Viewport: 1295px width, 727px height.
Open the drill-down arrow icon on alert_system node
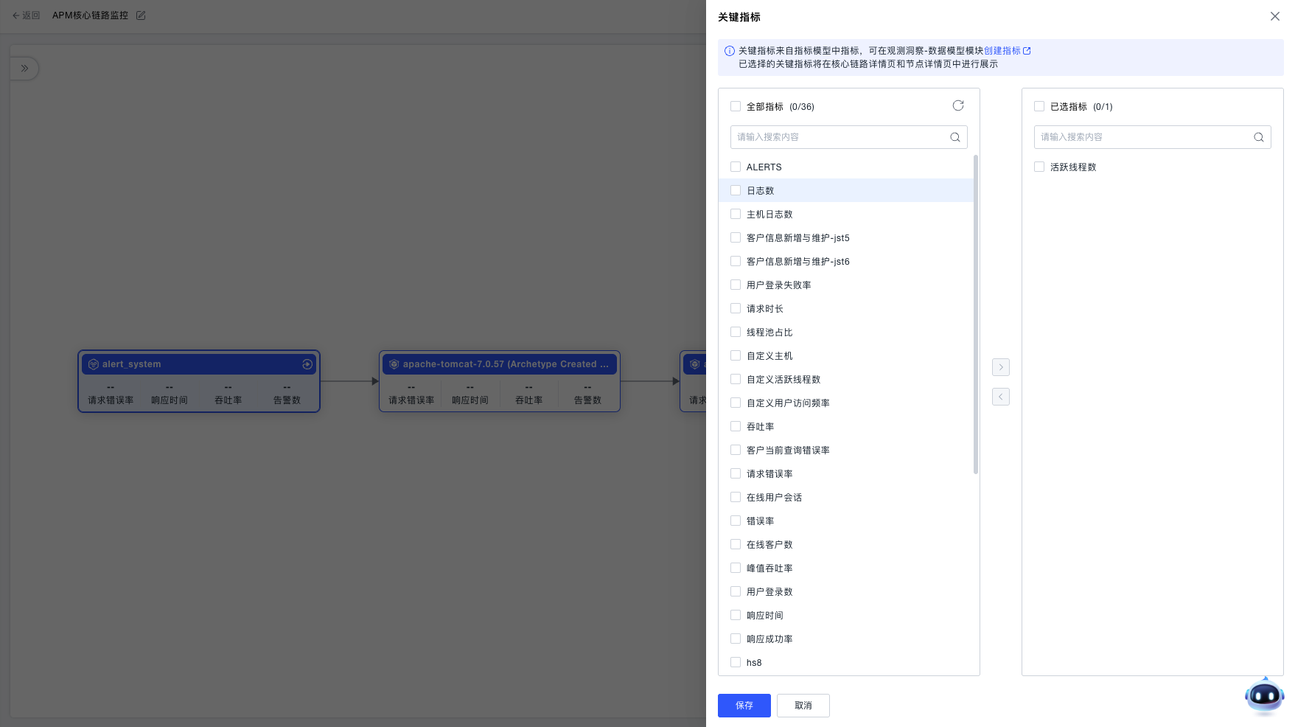(x=307, y=363)
